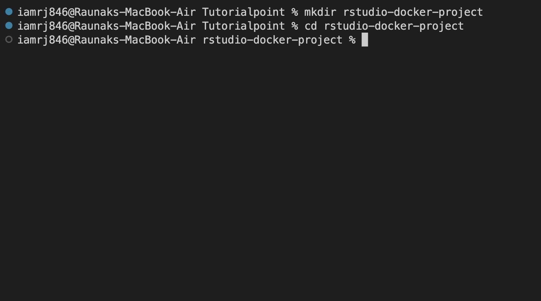Click the username iamrj846 on the mkdir line
This screenshot has width=541, height=301.
tap(42, 12)
